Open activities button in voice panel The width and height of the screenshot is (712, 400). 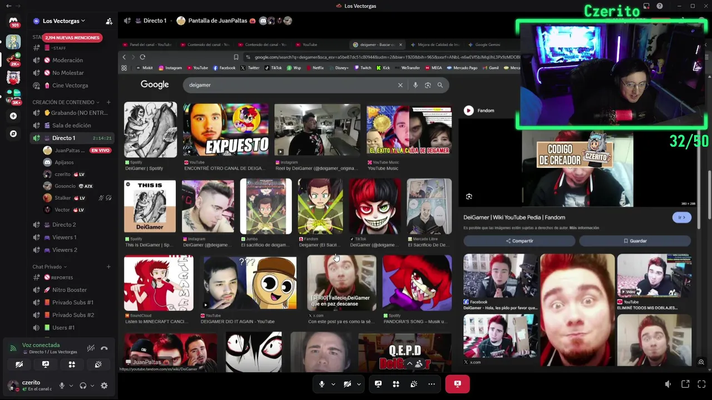click(x=72, y=364)
